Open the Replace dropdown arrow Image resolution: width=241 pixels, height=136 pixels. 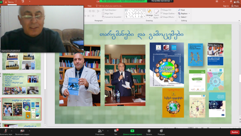coord(189,14)
